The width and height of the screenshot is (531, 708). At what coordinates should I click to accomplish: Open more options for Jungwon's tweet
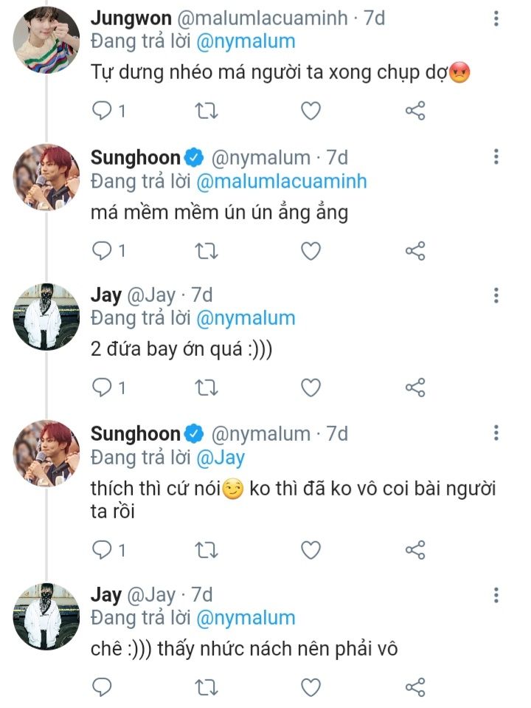point(496,18)
